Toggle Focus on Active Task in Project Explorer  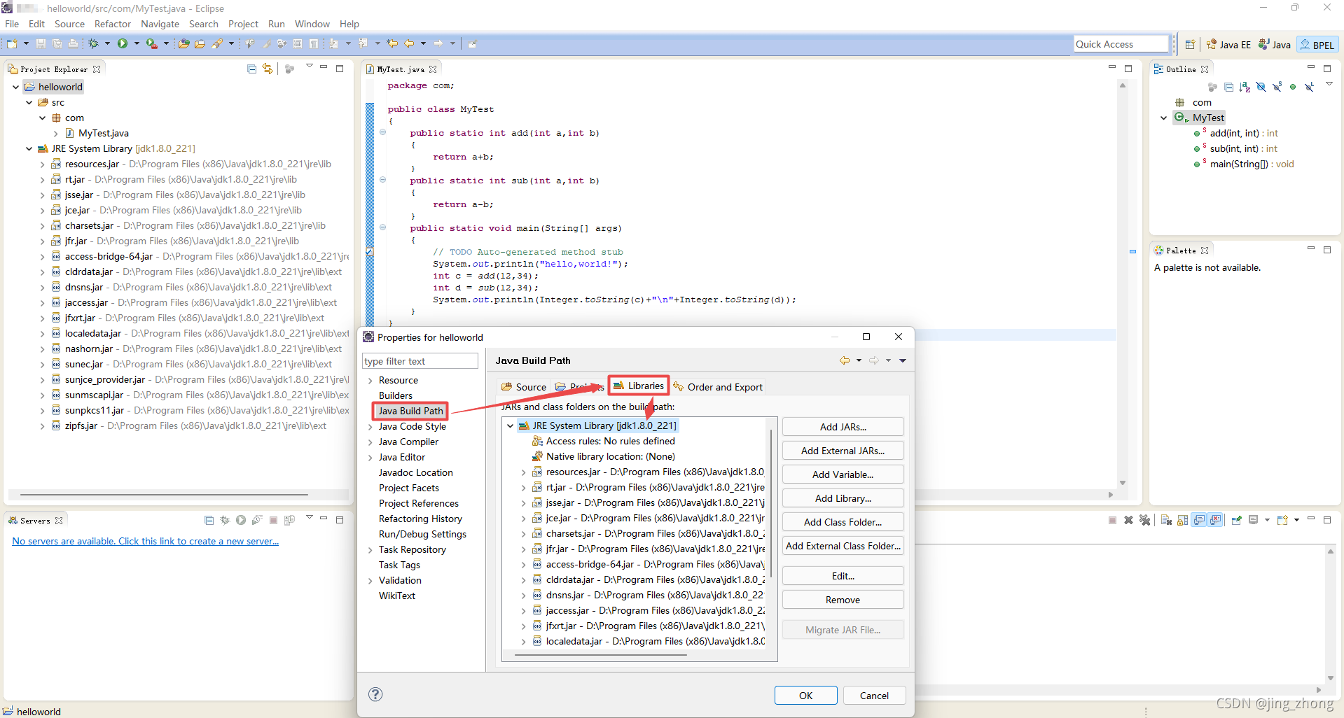point(289,69)
